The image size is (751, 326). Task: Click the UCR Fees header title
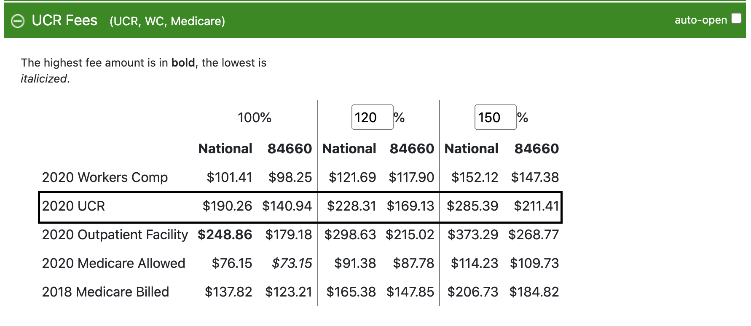coord(64,20)
